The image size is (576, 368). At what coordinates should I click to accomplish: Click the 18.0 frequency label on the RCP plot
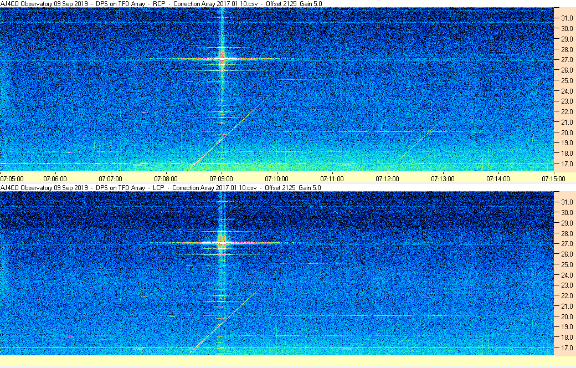pyautogui.click(x=567, y=154)
